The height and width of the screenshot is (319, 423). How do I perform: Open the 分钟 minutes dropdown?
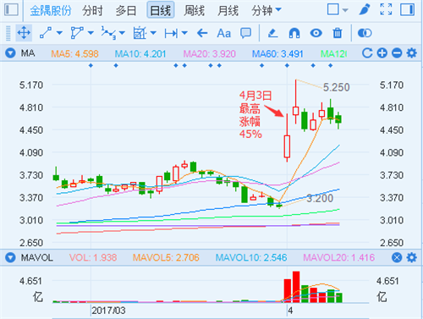click(266, 11)
